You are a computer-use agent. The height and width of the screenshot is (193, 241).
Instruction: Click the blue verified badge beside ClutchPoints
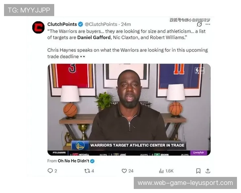pyautogui.click(x=81, y=24)
